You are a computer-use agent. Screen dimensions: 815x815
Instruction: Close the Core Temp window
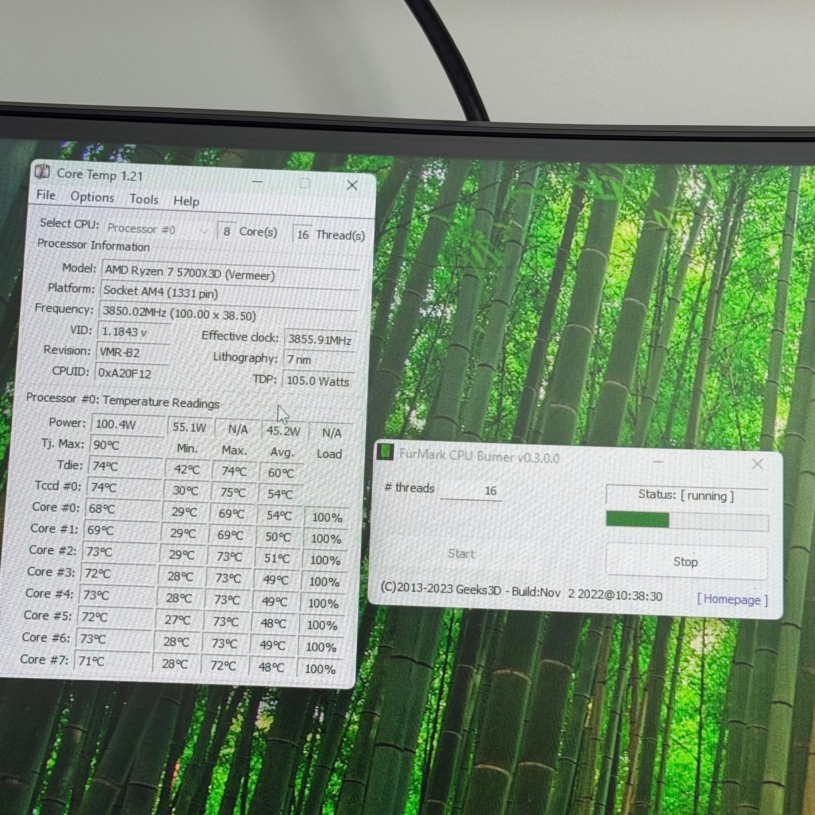tap(352, 185)
